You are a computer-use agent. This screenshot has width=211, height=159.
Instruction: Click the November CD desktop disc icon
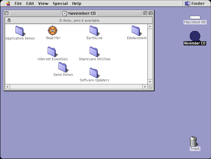click(195, 36)
